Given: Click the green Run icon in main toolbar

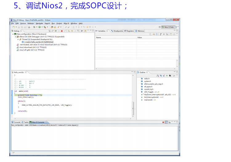Looking at the screenshot, I should [x=39, y=27].
